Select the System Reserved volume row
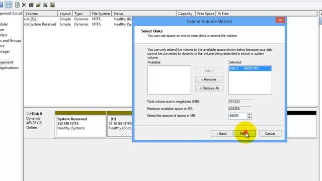This screenshot has width=322, height=181. point(78,24)
